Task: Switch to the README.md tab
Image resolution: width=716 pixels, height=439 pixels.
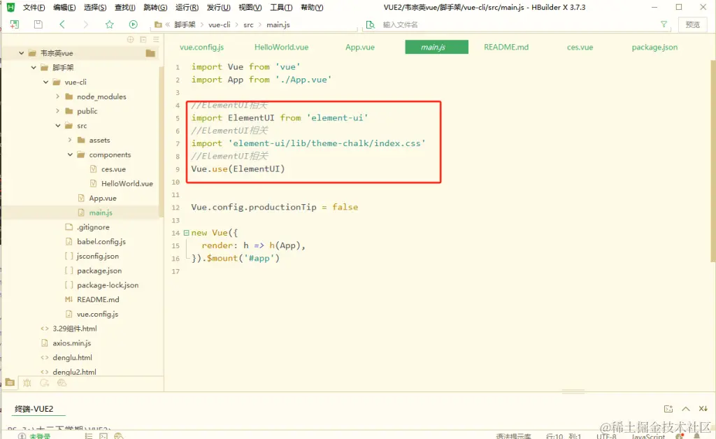Action: [506, 47]
